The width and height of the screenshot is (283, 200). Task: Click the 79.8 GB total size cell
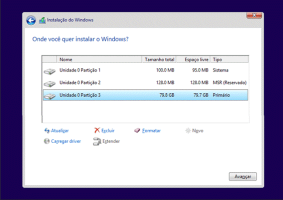[x=167, y=95]
